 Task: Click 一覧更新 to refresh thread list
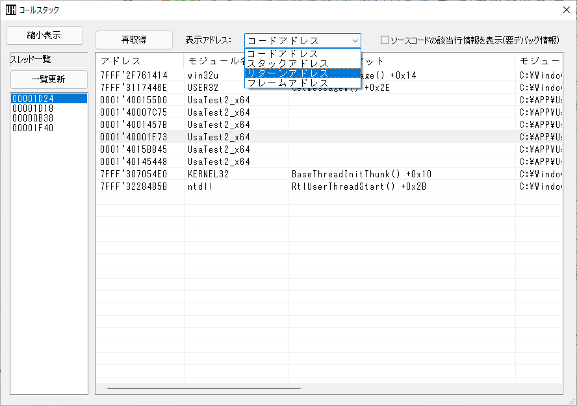[x=49, y=79]
